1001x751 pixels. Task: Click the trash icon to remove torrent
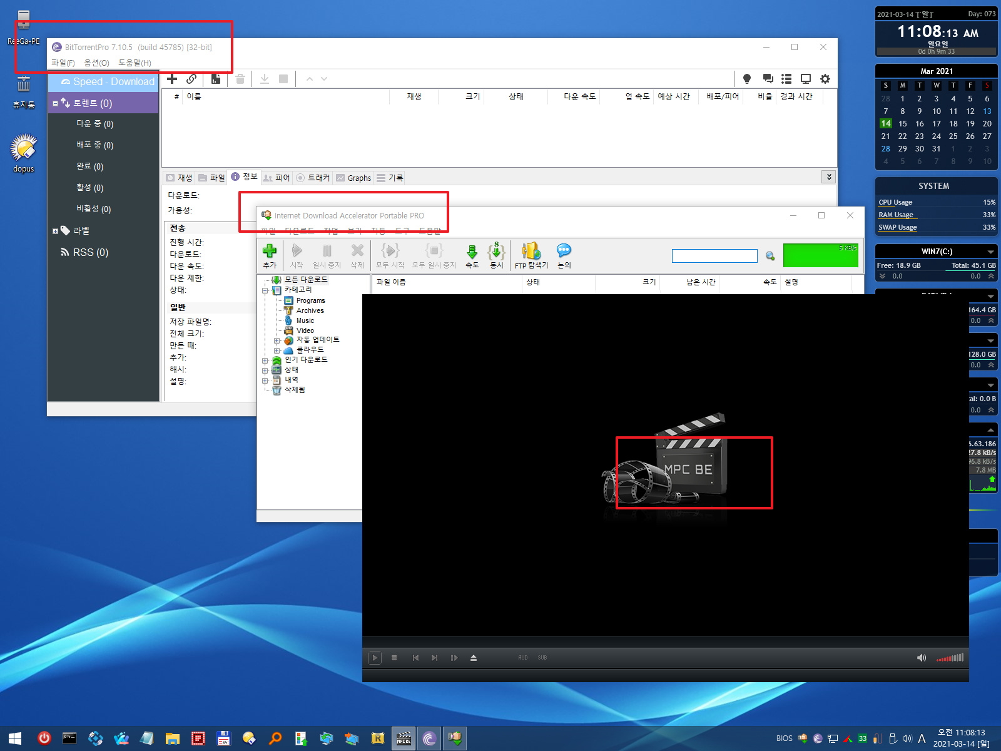tap(240, 79)
